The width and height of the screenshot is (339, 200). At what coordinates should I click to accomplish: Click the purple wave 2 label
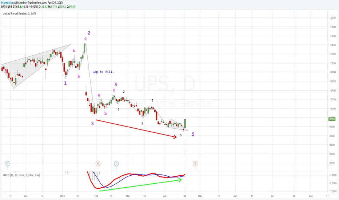(x=89, y=33)
